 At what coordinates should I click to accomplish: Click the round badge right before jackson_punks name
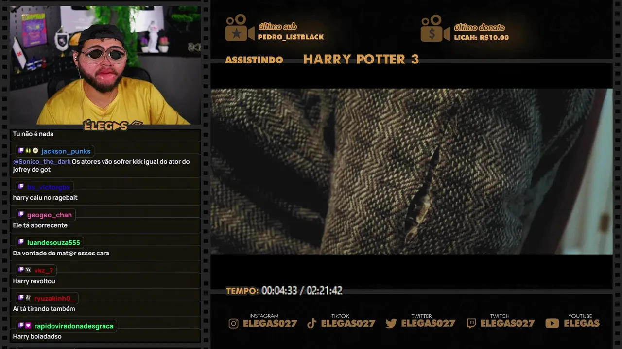coord(35,151)
